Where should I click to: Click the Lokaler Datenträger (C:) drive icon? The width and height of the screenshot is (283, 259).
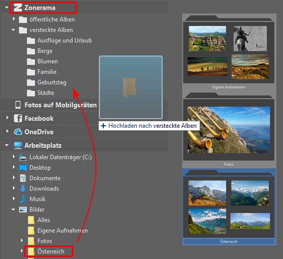click(x=23, y=157)
